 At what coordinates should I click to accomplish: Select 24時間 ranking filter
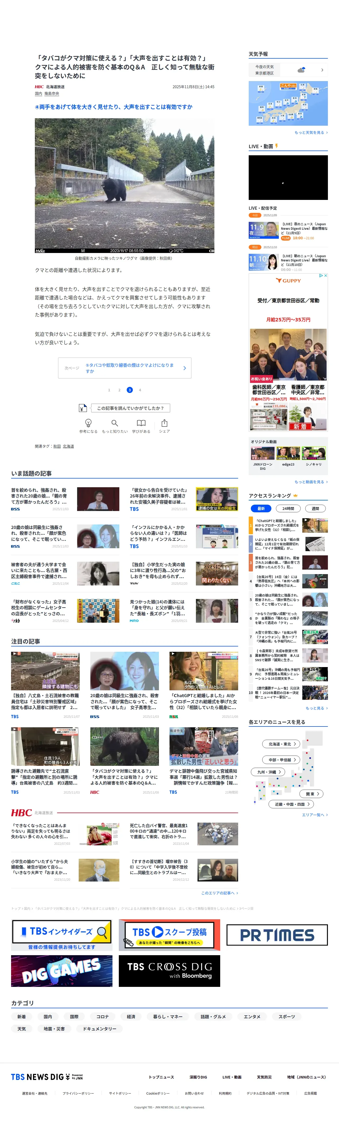point(288,508)
